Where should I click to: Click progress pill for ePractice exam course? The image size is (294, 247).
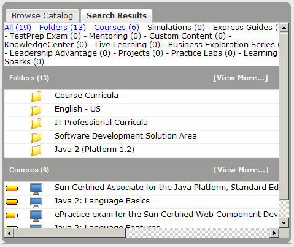pos(12,215)
